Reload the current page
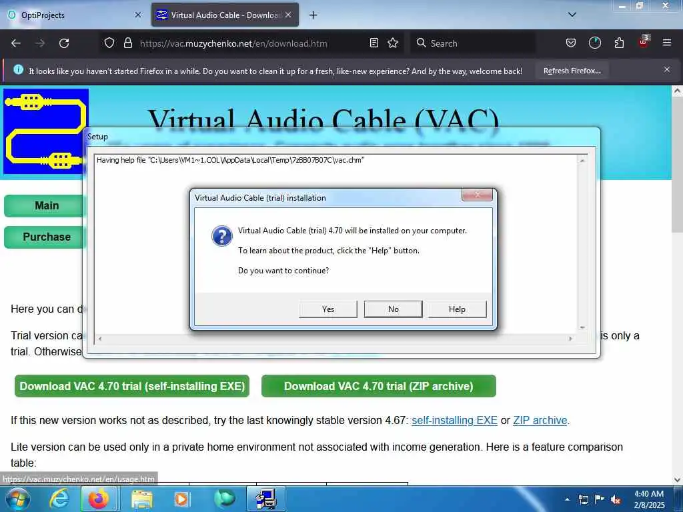683x512 pixels. (64, 43)
